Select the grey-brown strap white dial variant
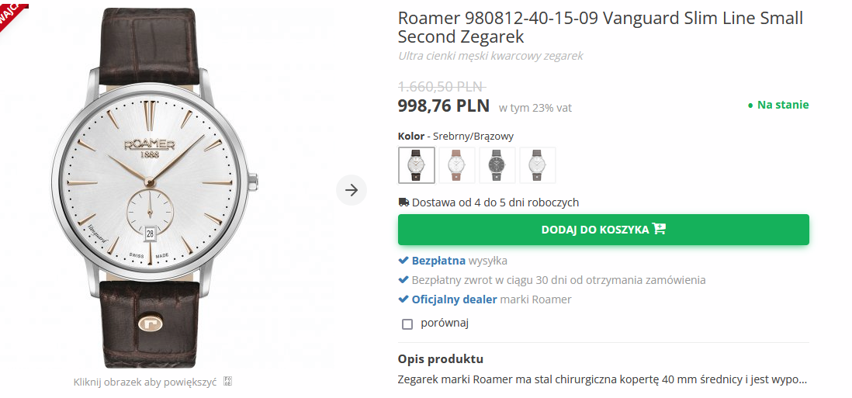Image resolution: width=852 pixels, height=398 pixels. (x=538, y=165)
